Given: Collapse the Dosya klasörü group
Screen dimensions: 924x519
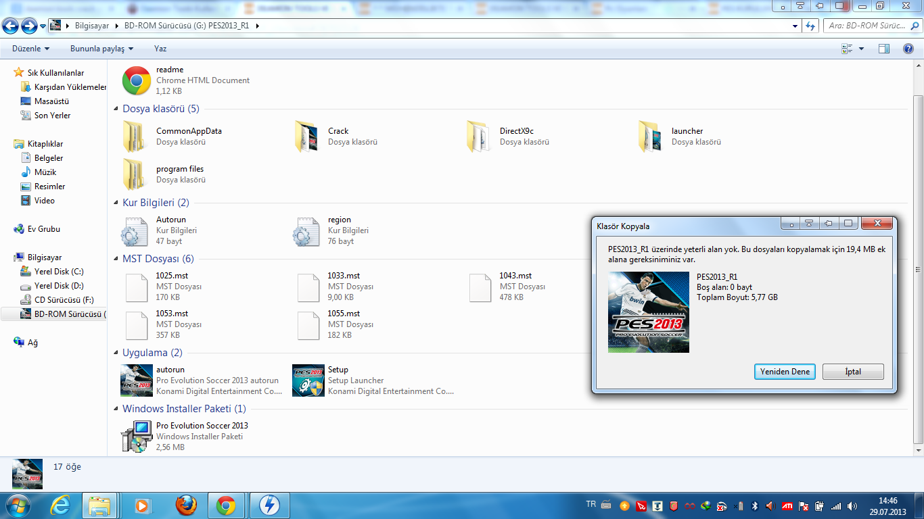Looking at the screenshot, I should pyautogui.click(x=117, y=109).
